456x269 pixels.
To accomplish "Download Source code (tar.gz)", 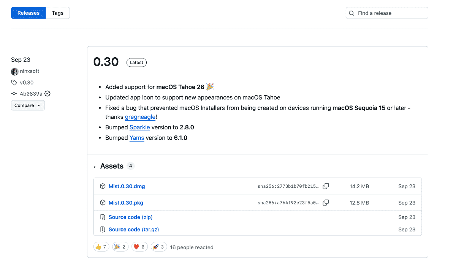I will 134,230.
